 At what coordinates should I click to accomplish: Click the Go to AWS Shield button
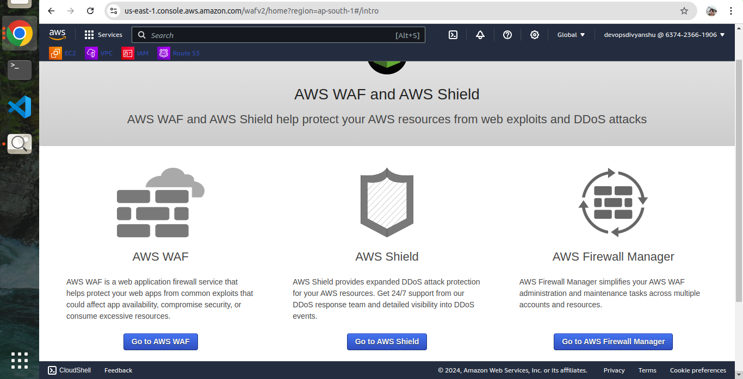(387, 342)
